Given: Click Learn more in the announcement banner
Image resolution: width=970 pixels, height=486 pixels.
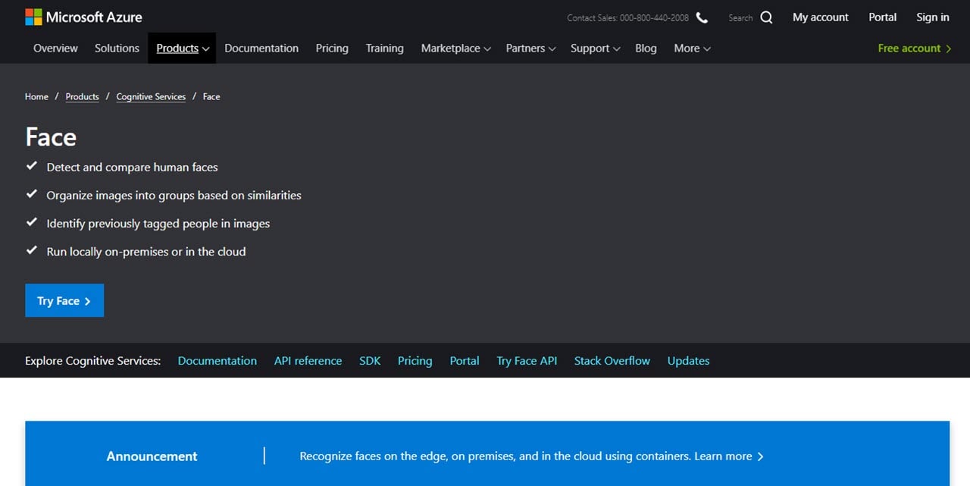Looking at the screenshot, I should point(729,456).
